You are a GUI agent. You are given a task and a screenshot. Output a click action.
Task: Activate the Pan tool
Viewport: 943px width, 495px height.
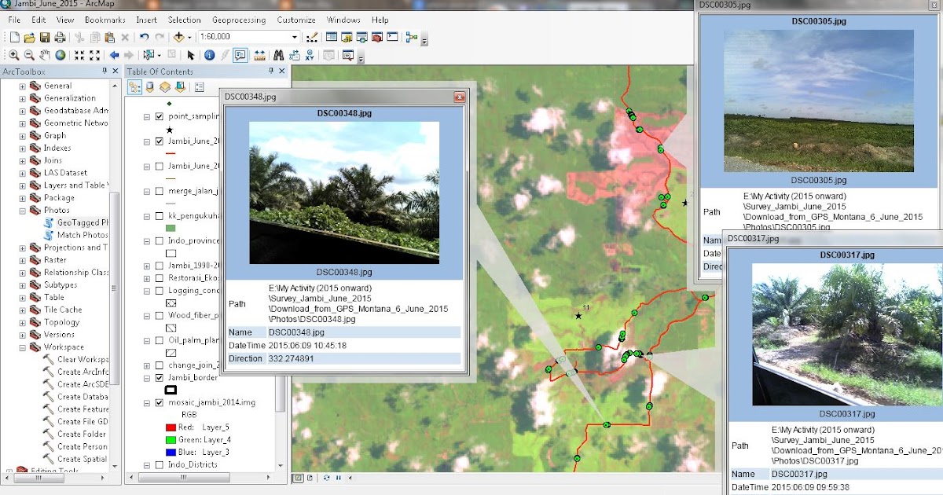click(46, 55)
